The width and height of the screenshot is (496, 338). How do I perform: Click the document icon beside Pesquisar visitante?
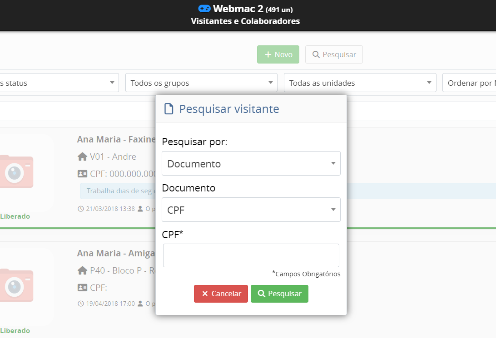click(x=169, y=109)
